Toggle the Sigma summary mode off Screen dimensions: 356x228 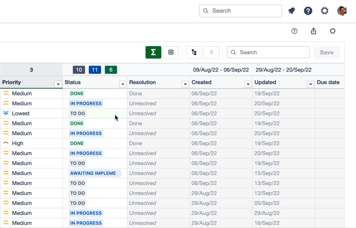pos(153,52)
